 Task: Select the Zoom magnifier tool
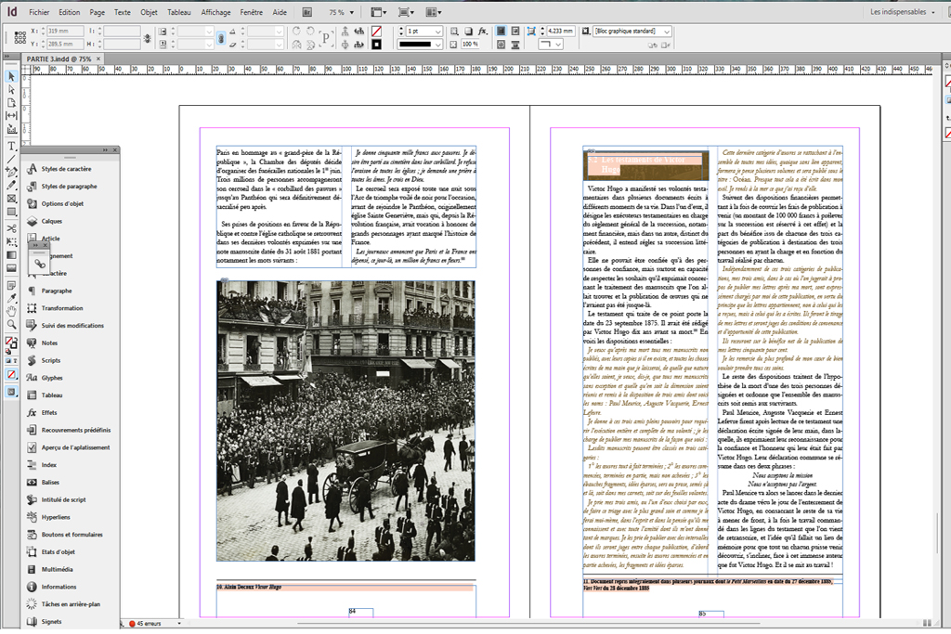coord(11,325)
